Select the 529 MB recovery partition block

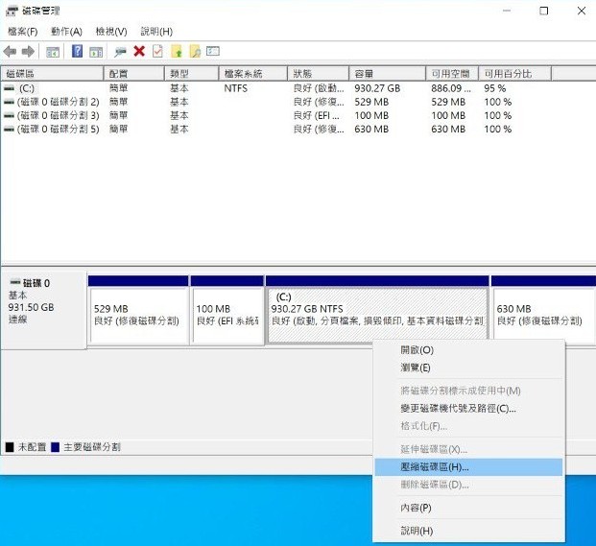[x=137, y=315]
